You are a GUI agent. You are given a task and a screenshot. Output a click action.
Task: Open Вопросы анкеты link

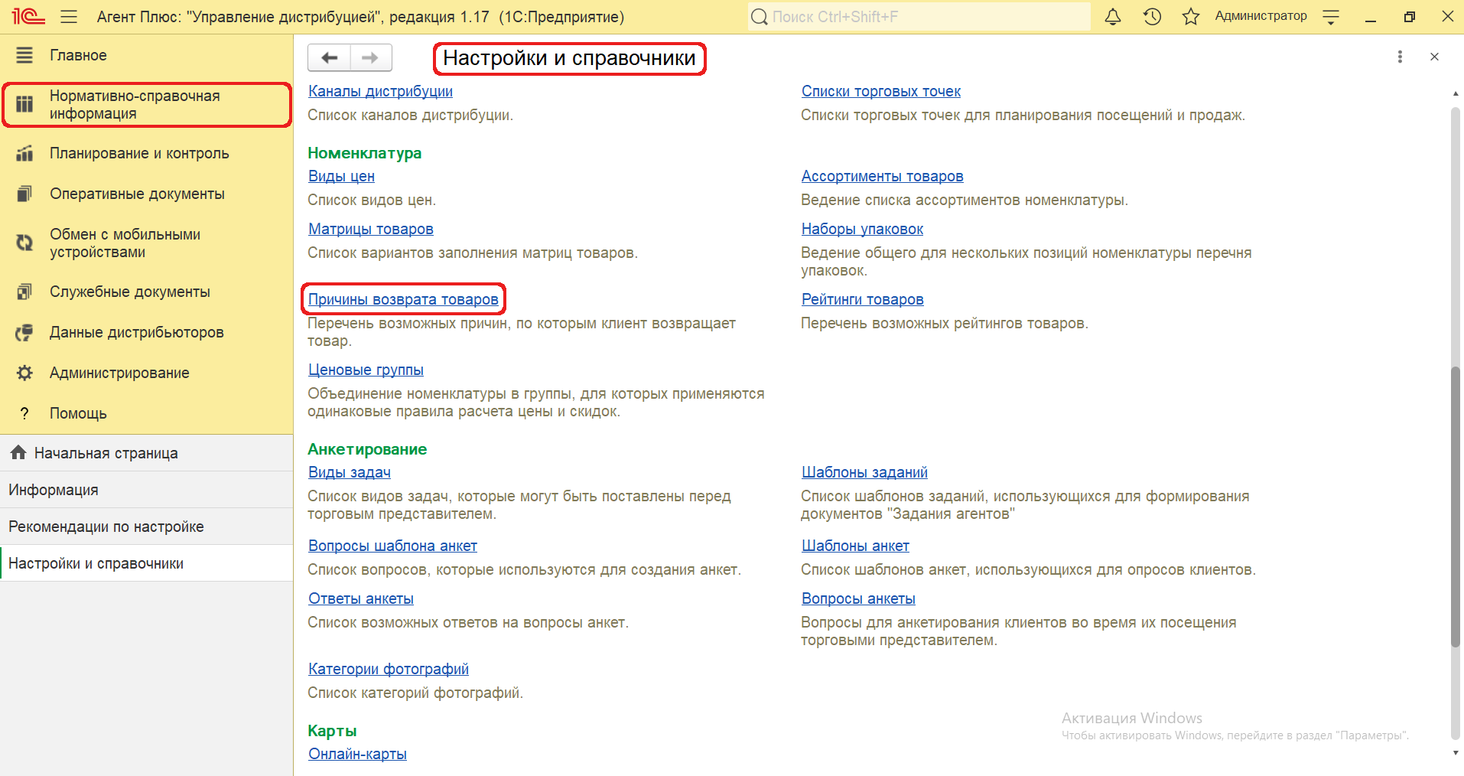(x=858, y=598)
